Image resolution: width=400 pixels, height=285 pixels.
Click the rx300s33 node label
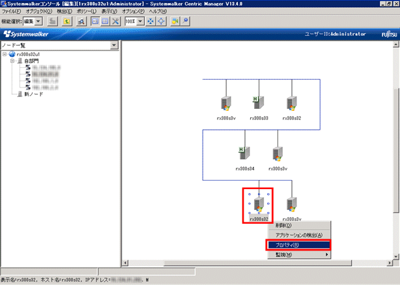coord(259,118)
